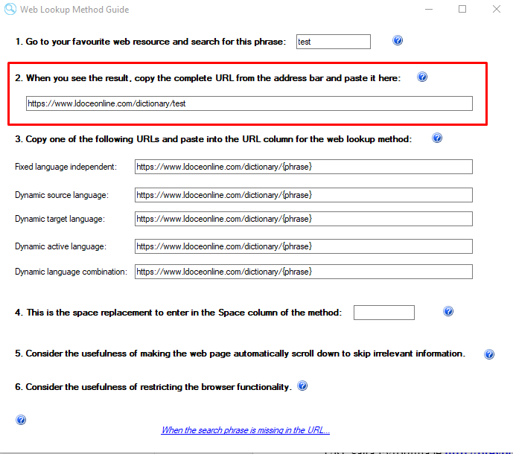The image size is (513, 454).
Task: Click help icon beside step 1 search phrase
Action: click(x=398, y=40)
